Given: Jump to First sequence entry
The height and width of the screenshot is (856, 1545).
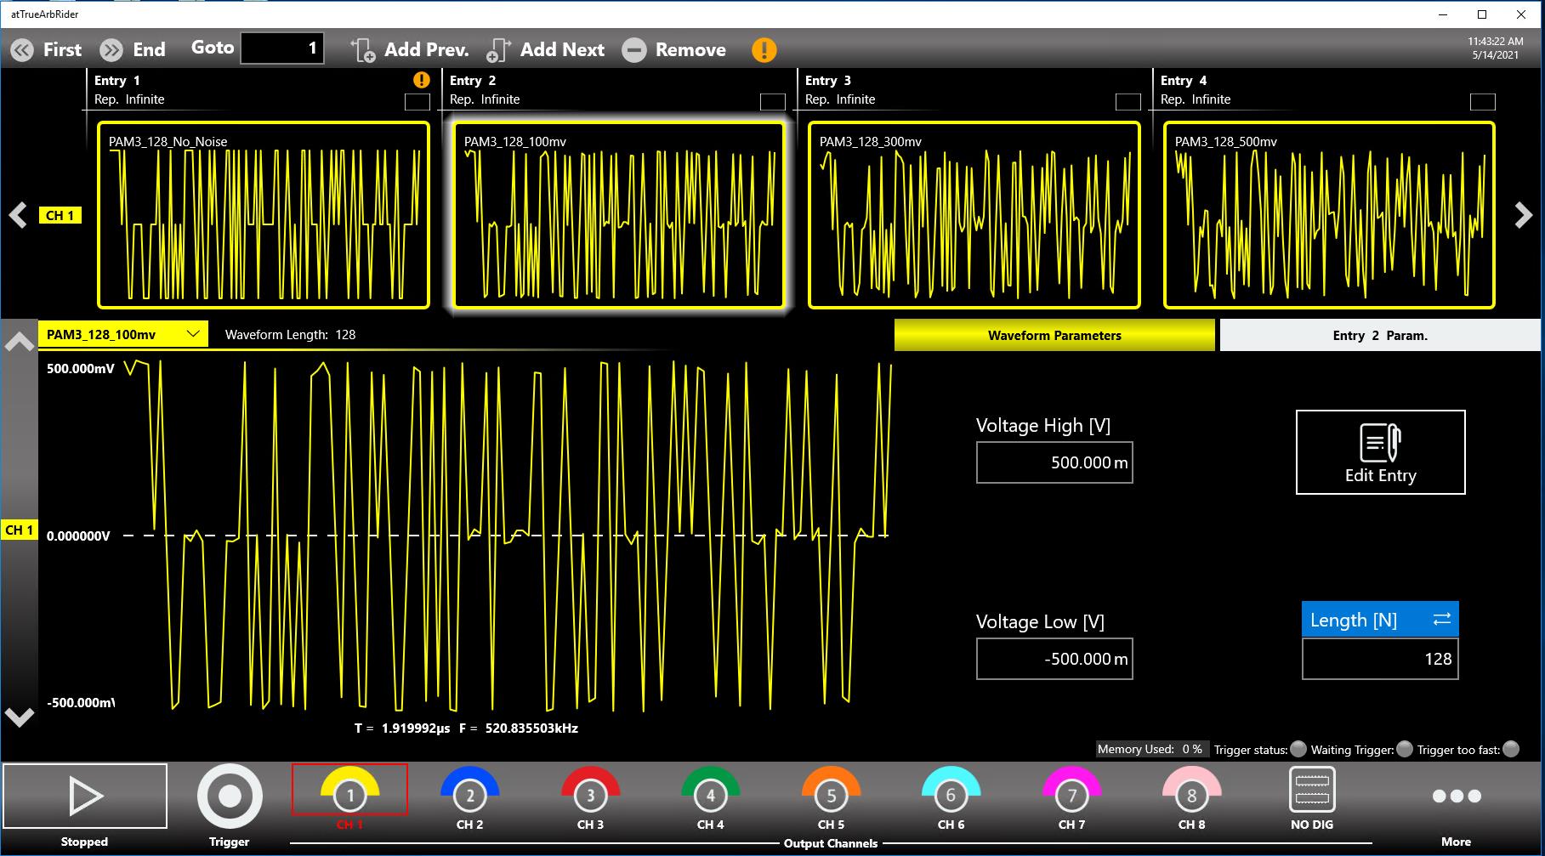Looking at the screenshot, I should click(x=47, y=49).
